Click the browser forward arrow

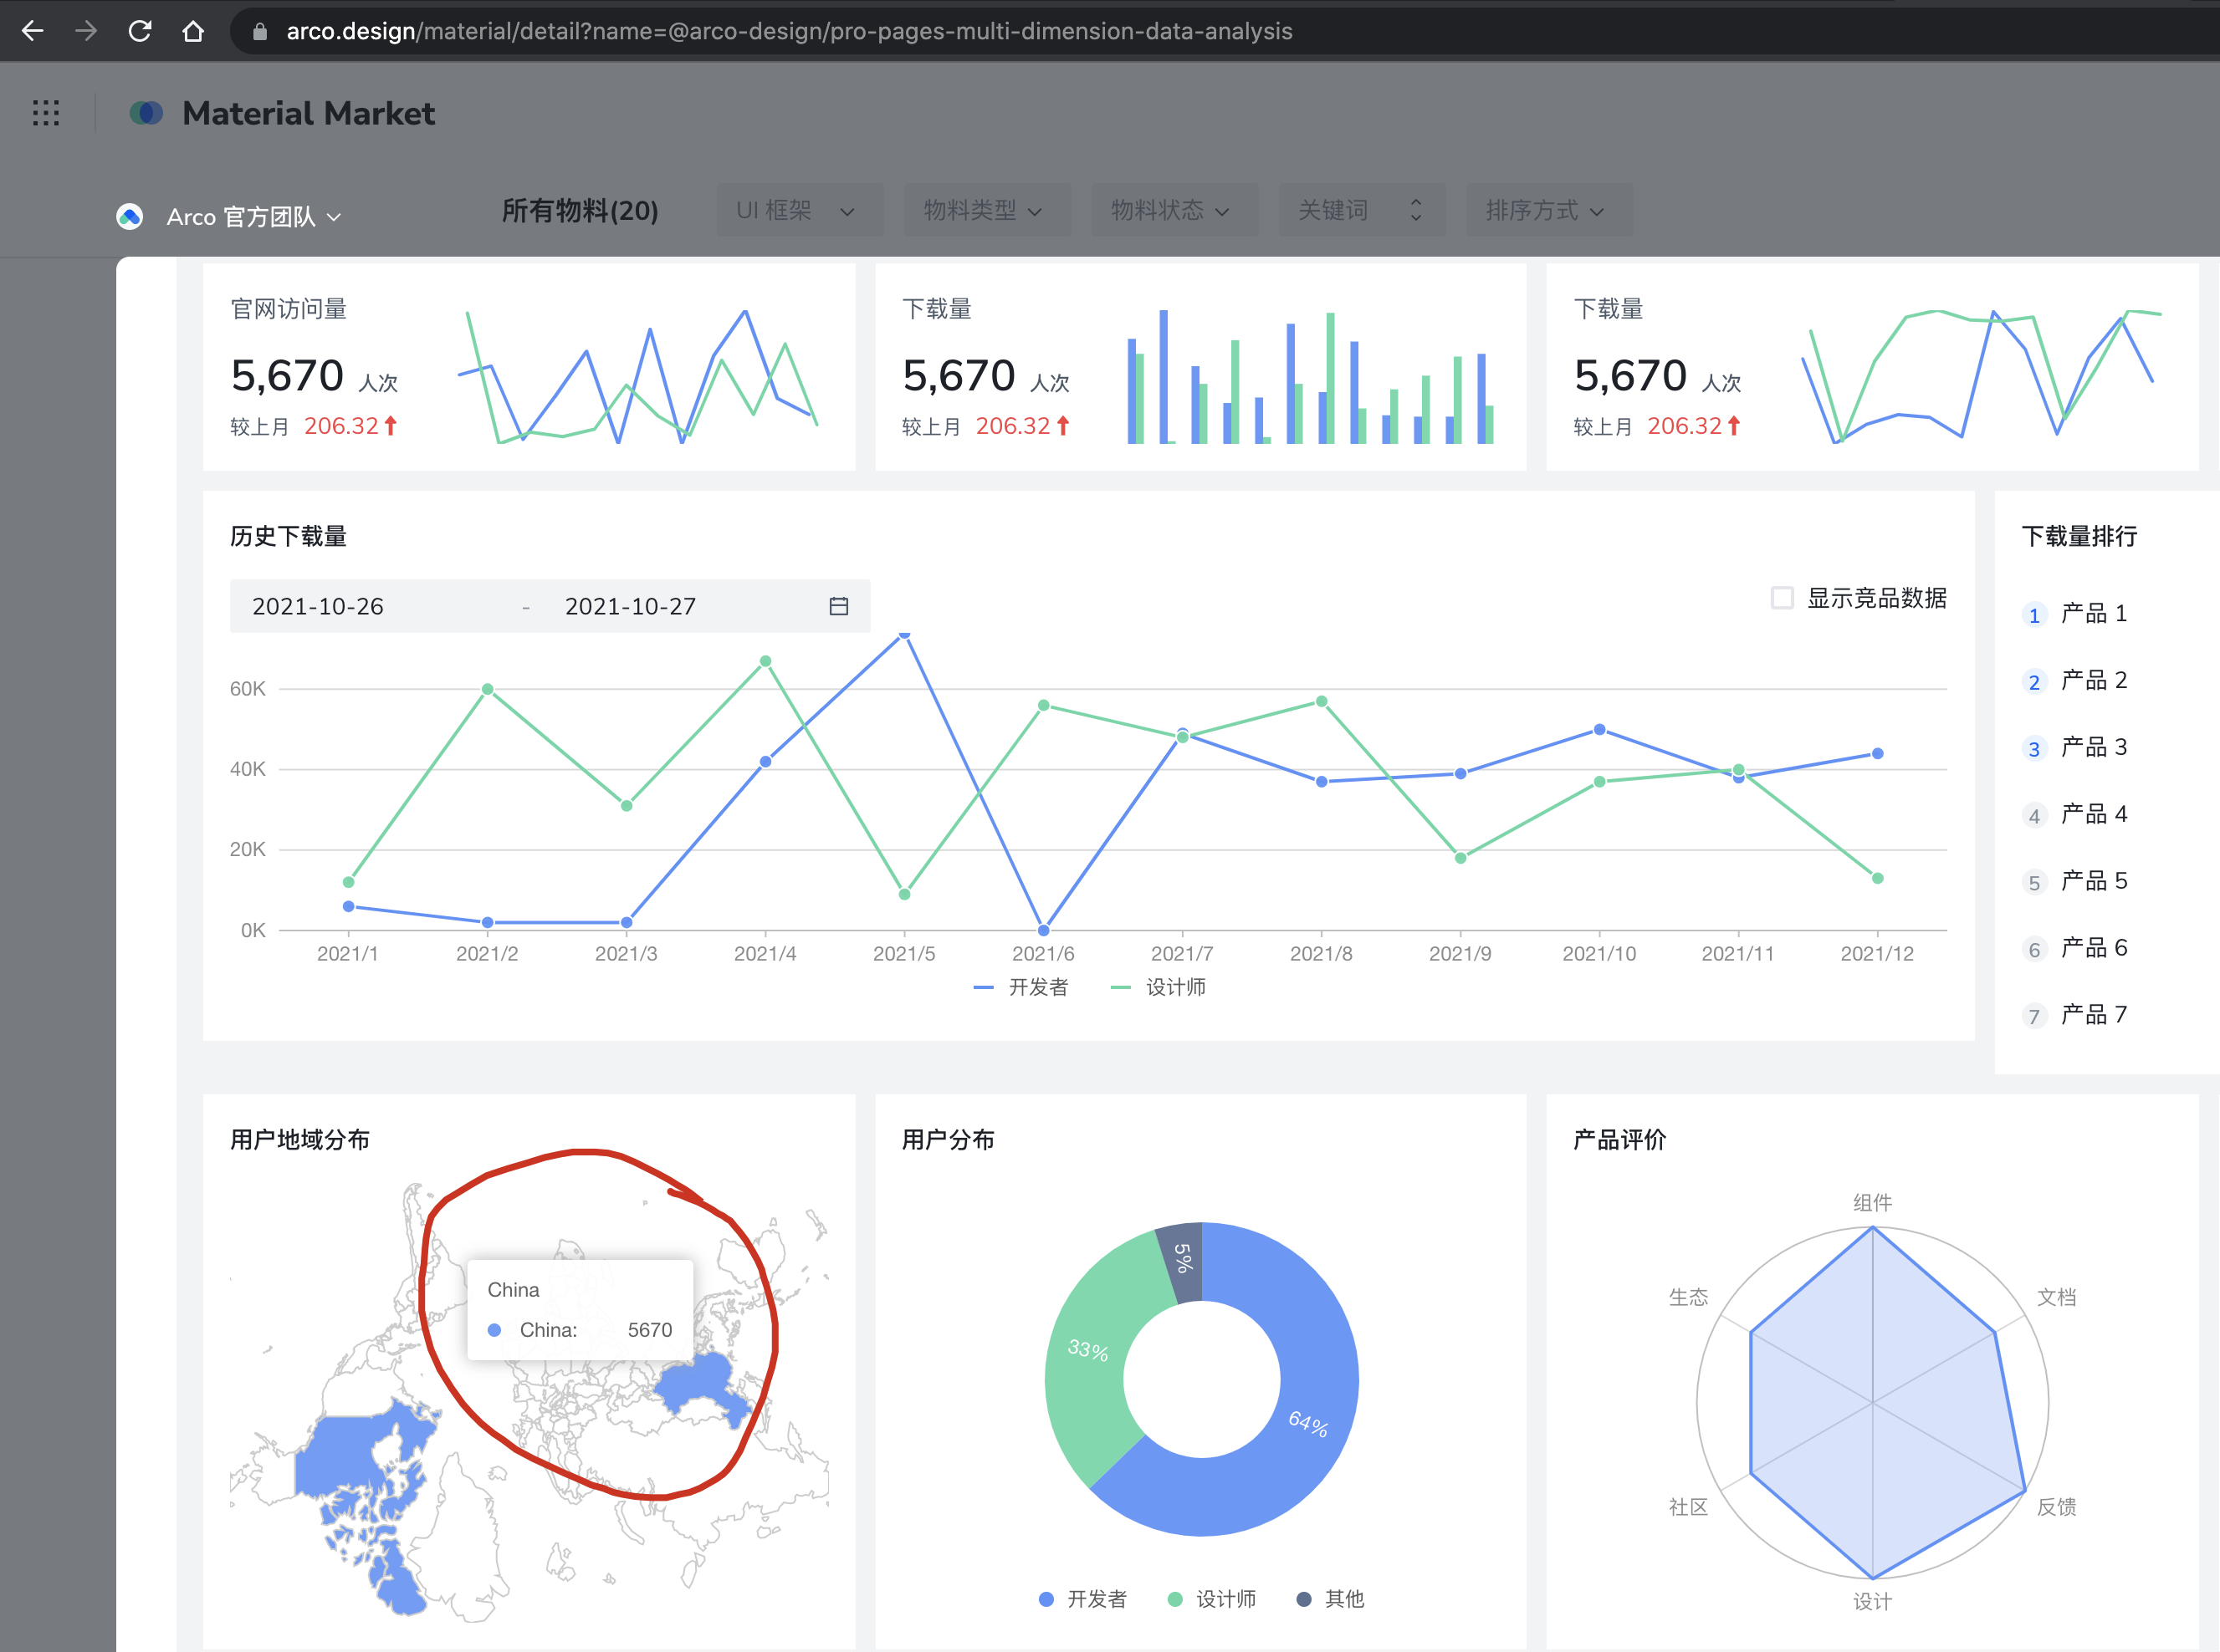pyautogui.click(x=86, y=31)
